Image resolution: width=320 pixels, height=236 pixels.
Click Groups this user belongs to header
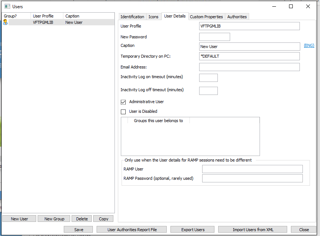pos(159,121)
